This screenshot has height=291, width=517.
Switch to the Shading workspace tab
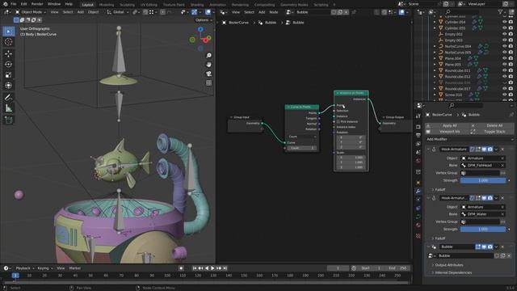point(197,5)
